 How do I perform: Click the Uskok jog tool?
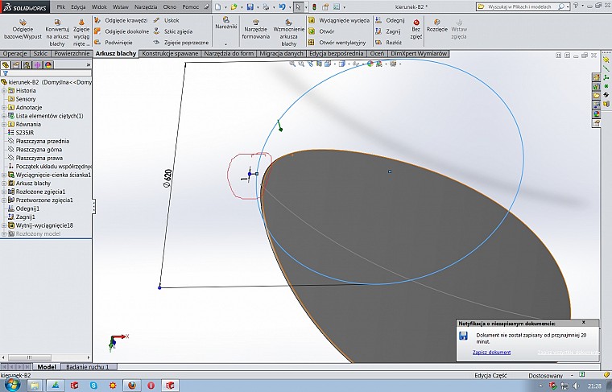[x=166, y=20]
